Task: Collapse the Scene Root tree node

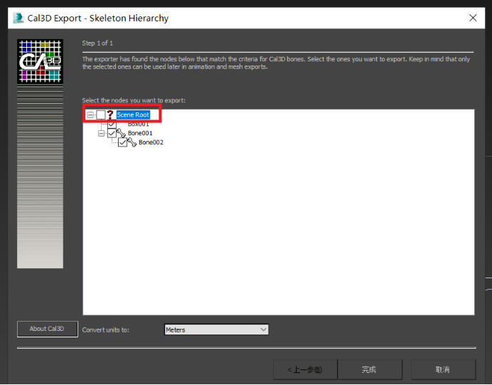Action: [90, 115]
